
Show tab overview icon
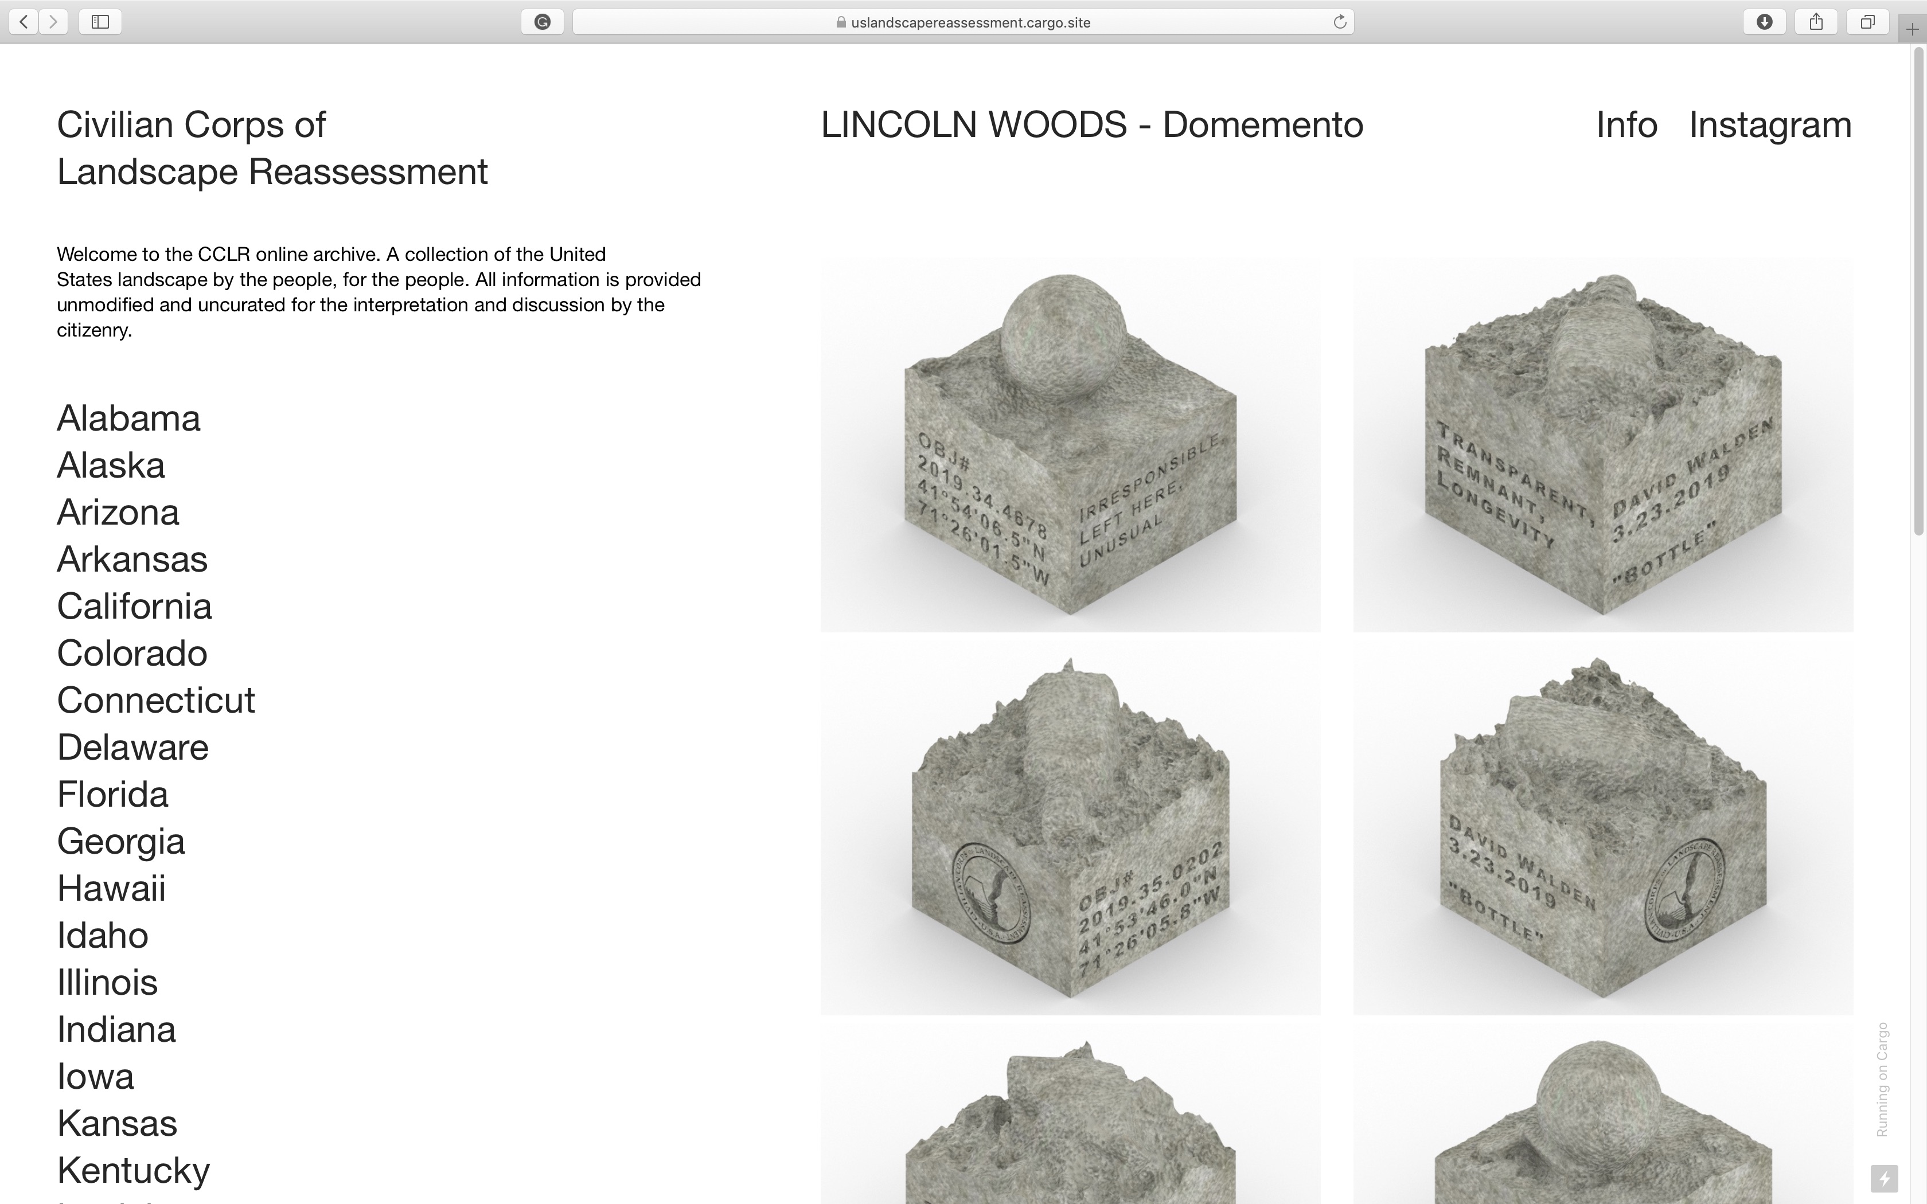(1867, 22)
